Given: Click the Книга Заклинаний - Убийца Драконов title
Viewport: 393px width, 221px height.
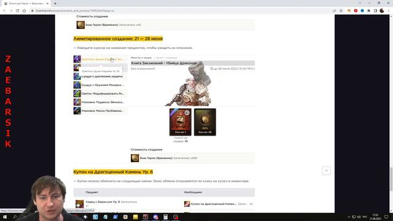Looking at the screenshot, I should (164, 63).
